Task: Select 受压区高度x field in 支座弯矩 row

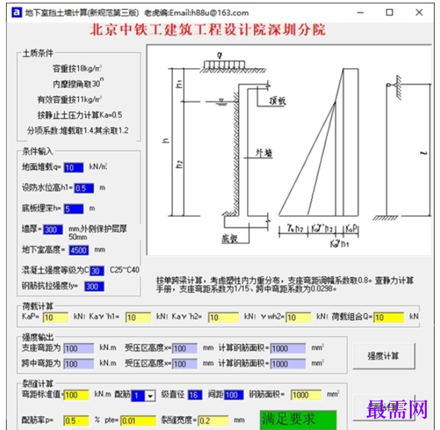Action: pyautogui.click(x=185, y=348)
